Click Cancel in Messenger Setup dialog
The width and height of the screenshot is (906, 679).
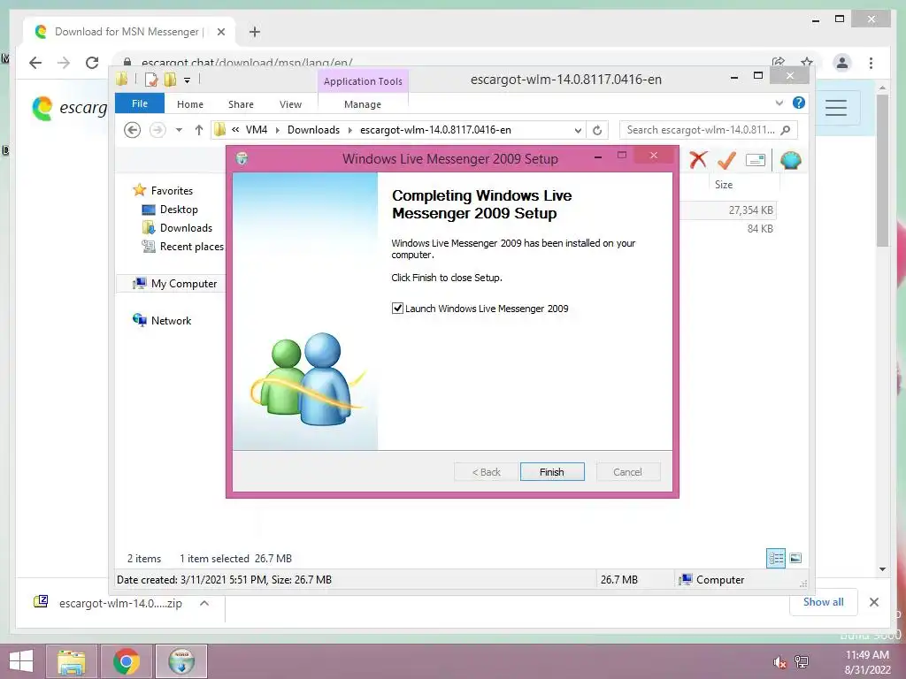click(x=627, y=472)
